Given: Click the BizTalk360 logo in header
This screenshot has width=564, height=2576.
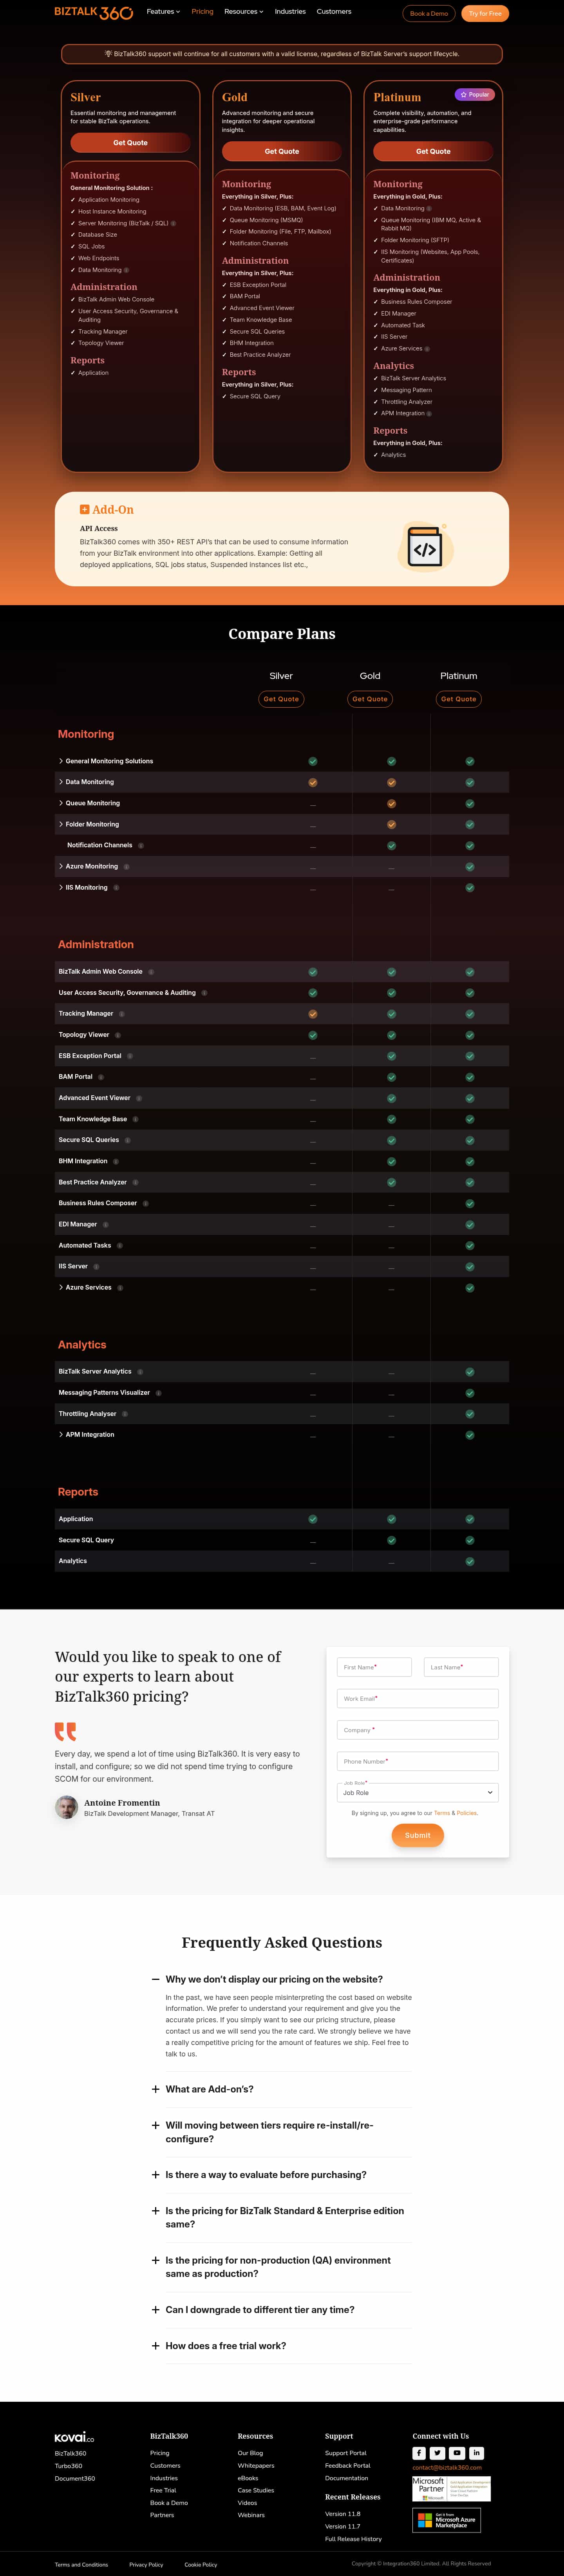Looking at the screenshot, I should (94, 12).
